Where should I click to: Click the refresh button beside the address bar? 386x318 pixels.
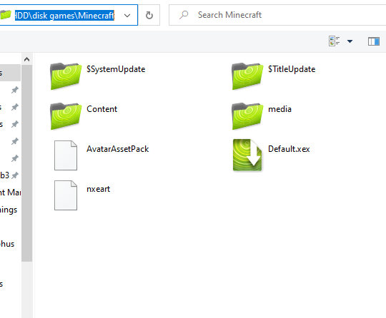(149, 15)
